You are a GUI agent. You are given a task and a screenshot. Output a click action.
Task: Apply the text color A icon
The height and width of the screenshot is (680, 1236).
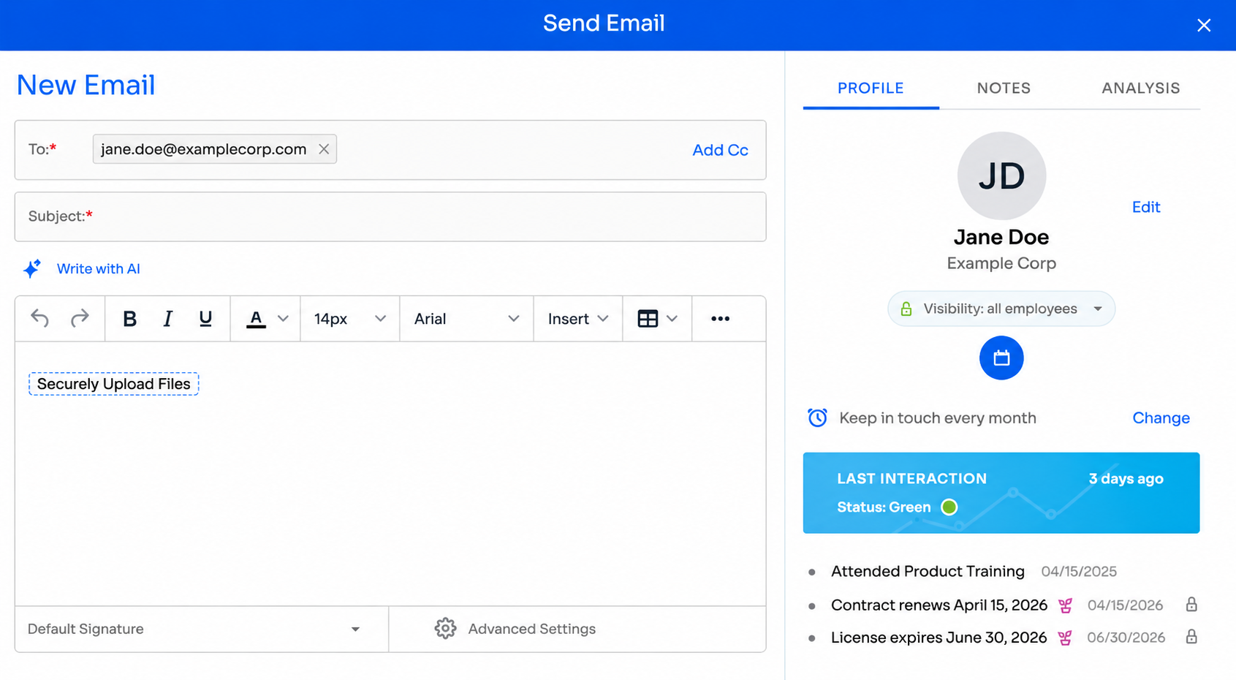[256, 319]
